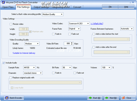Click the Height value field

tap(22, 34)
